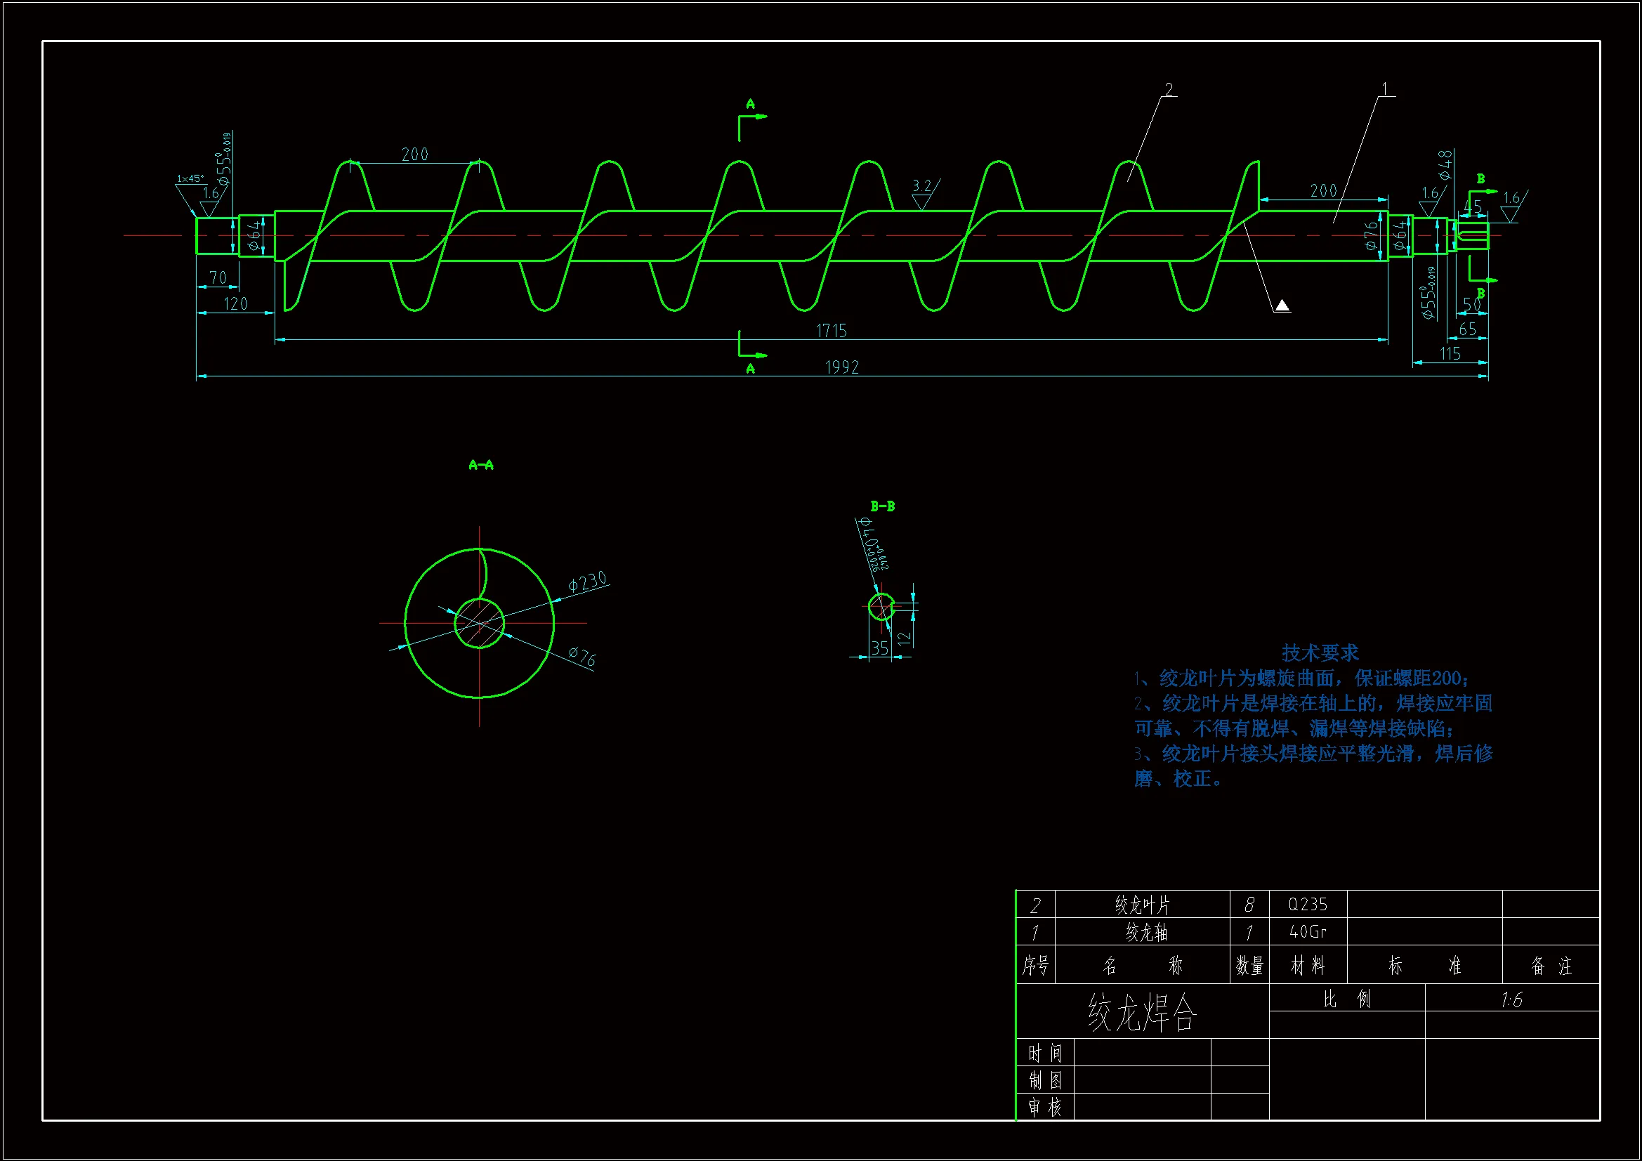The width and height of the screenshot is (1642, 1161).
Task: Click the white triangle weld marker
Action: pyautogui.click(x=1282, y=306)
